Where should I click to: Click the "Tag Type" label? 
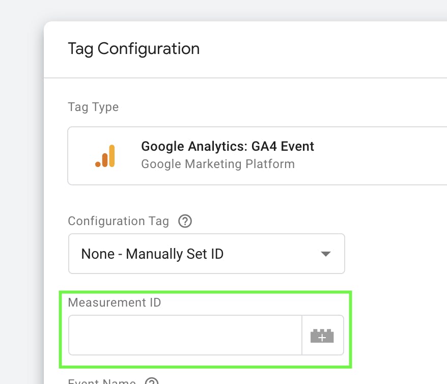(x=93, y=107)
